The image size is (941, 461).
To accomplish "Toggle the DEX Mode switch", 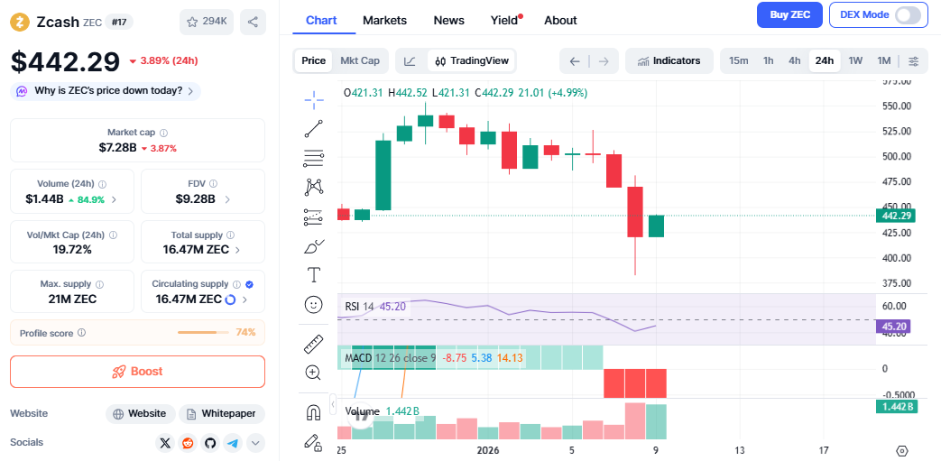I will tap(908, 15).
